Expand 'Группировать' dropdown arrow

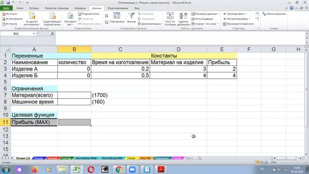click(x=246, y=14)
